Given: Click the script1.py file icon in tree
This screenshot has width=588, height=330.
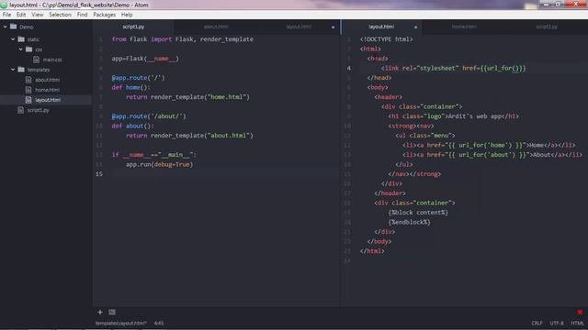Looking at the screenshot, I should click(x=21, y=110).
